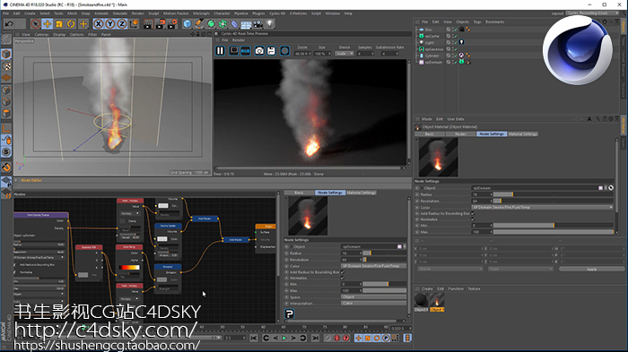The height and width of the screenshot is (352, 628).
Task: Pause the Cycles 4D real-time preview
Action: pos(221,51)
